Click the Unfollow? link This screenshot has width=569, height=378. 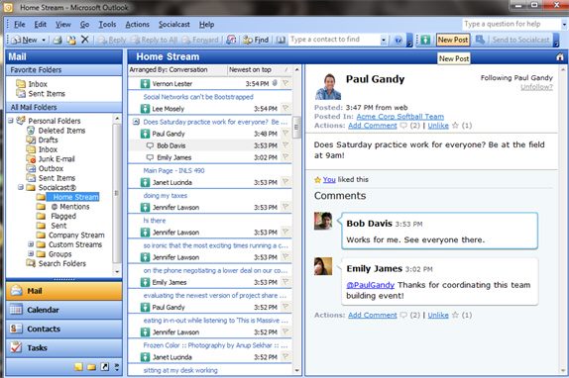[x=536, y=87]
